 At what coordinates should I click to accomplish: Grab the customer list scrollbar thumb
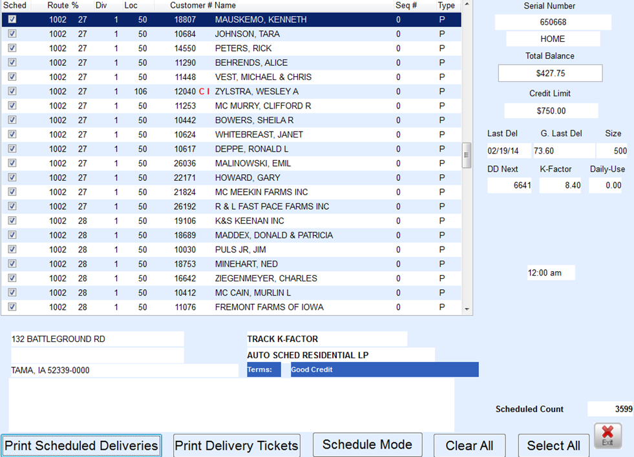(x=467, y=155)
